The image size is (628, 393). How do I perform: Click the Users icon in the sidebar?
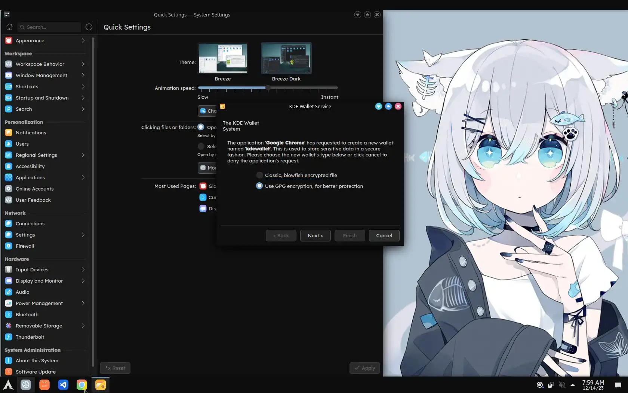9,144
